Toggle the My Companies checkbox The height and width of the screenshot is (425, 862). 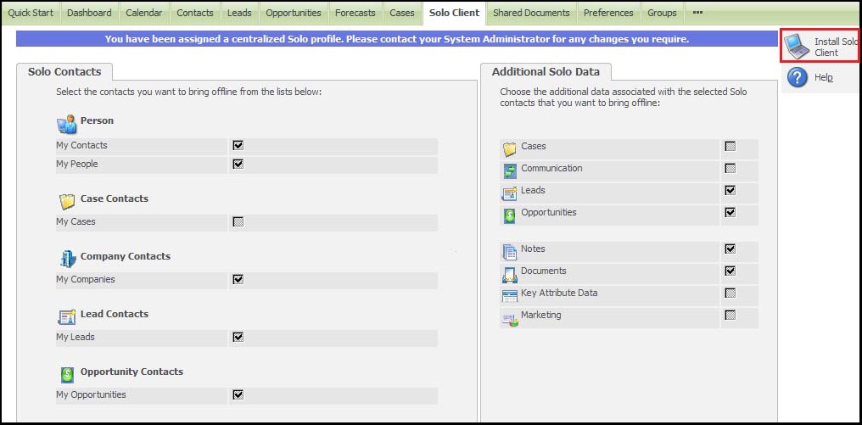tap(238, 279)
